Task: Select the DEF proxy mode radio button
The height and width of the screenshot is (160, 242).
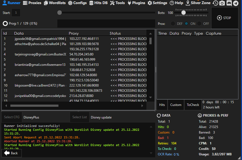Action: [173, 24]
